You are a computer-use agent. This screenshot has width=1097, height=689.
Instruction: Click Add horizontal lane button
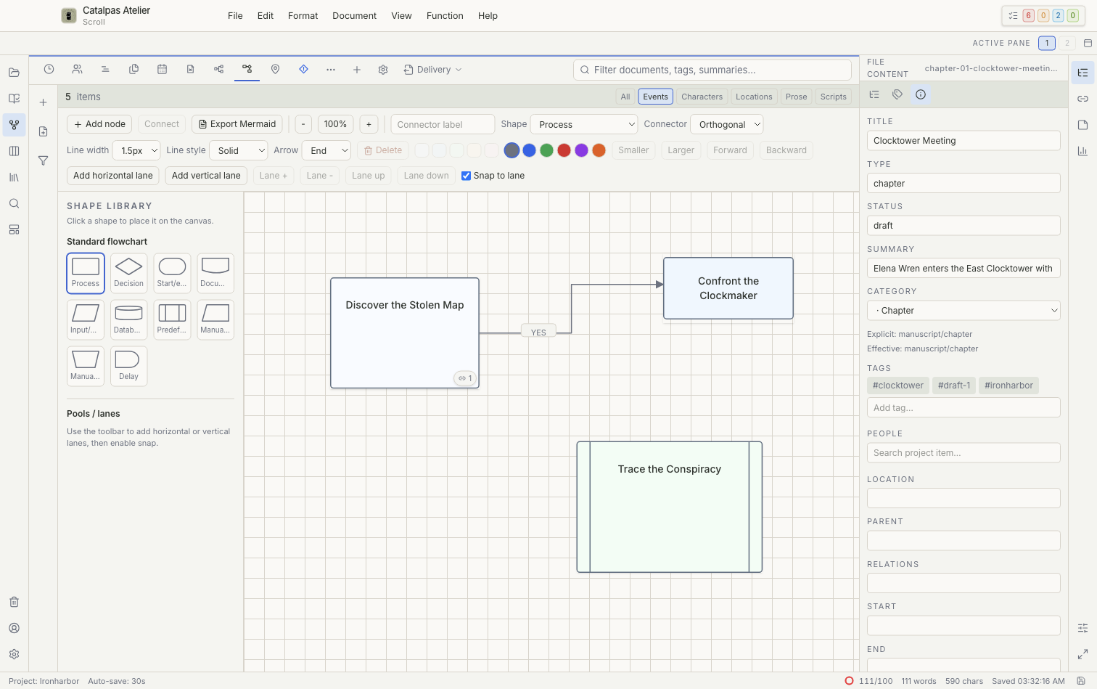(113, 176)
